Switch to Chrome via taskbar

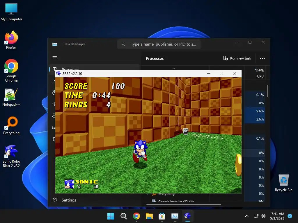tap(136, 216)
